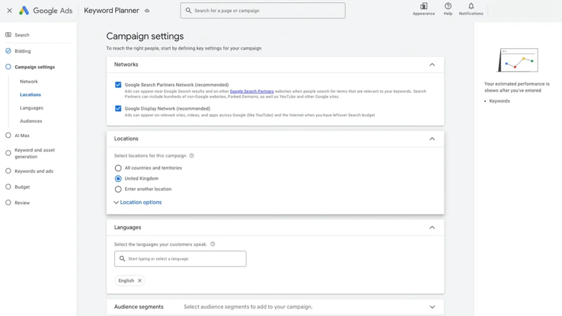Click the AI Max step circle icon
This screenshot has width=562, height=316.
(8, 136)
